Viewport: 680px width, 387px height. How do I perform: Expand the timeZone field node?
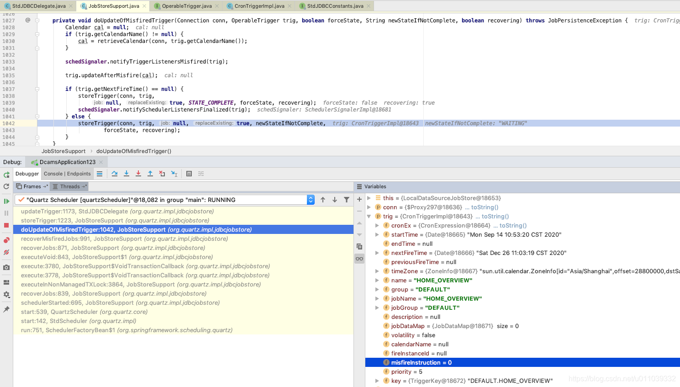tap(377, 271)
